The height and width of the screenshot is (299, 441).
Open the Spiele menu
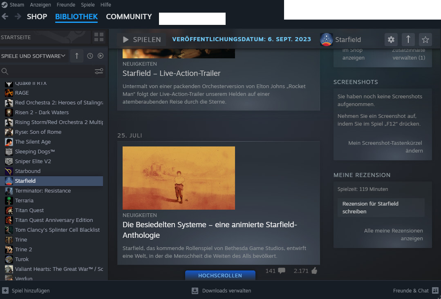[88, 5]
